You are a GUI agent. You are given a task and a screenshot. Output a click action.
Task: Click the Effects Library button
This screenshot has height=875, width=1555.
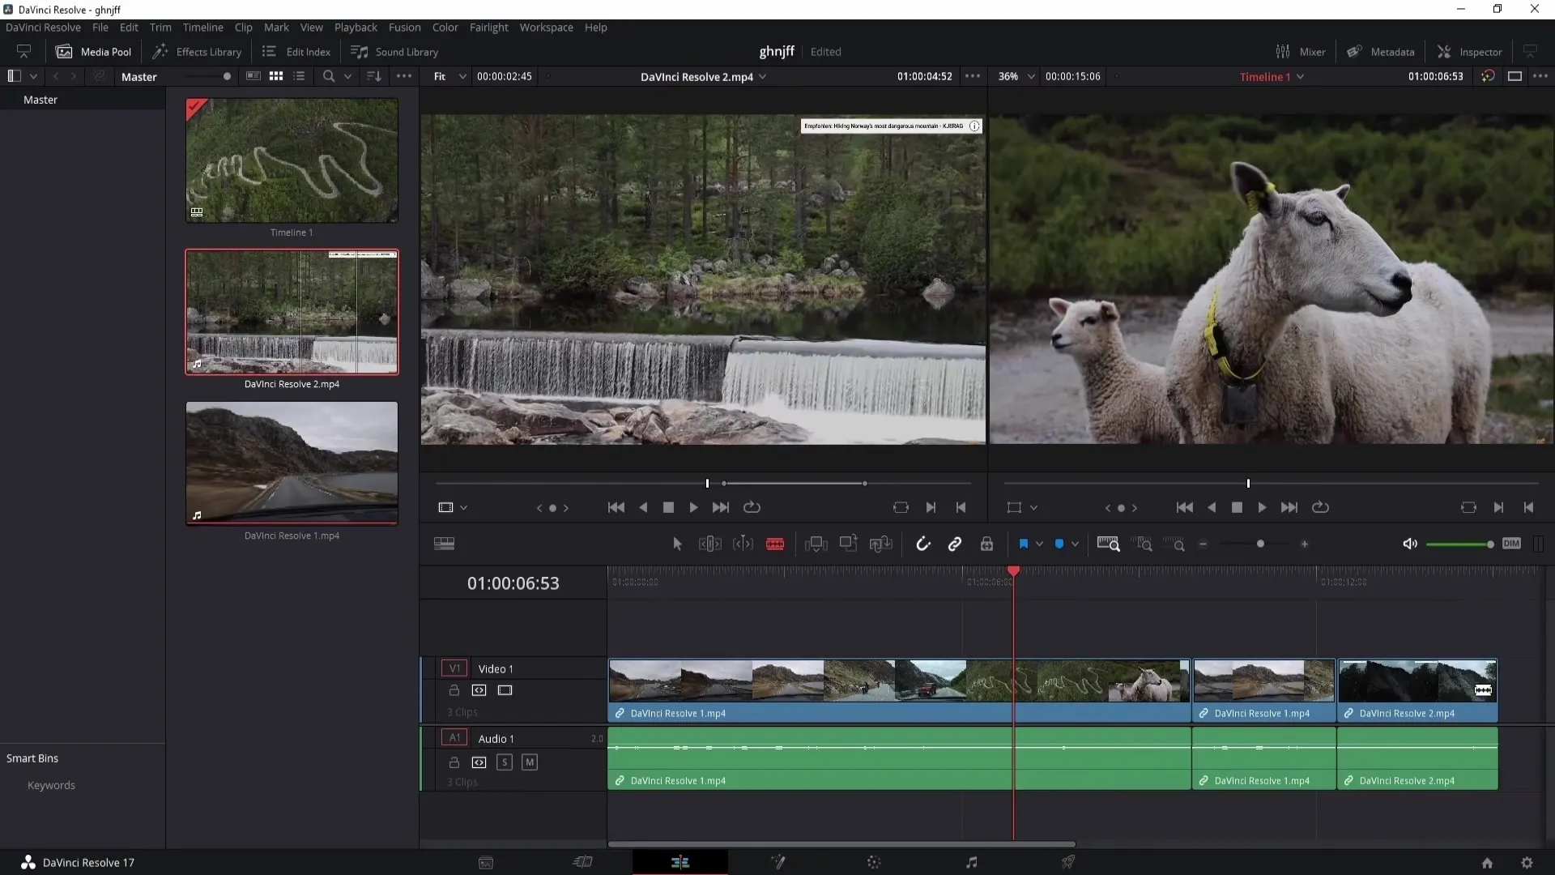[198, 51]
